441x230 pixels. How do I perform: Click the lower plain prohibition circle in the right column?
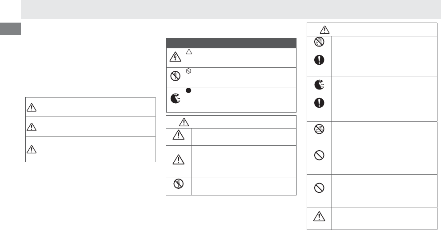click(319, 188)
